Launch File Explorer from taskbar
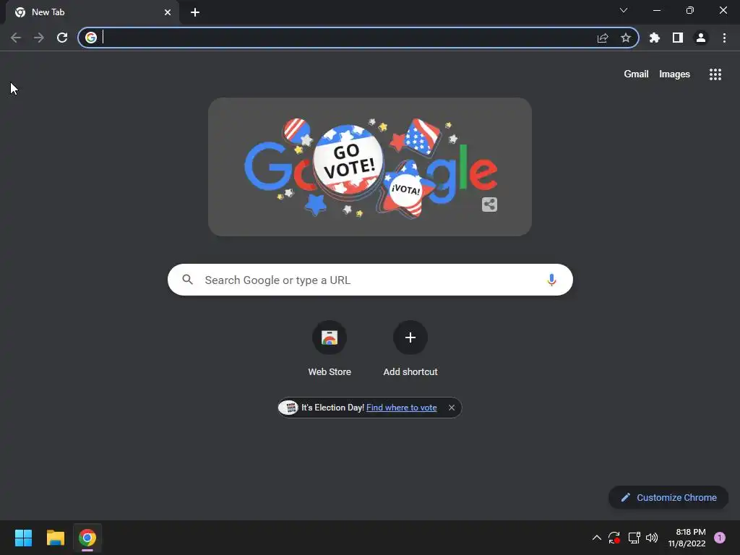Screen dimensions: 740x555 (55, 538)
